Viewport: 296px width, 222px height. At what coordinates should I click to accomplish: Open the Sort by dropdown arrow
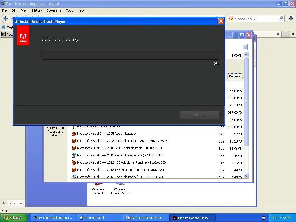pyautogui.click(x=245, y=47)
